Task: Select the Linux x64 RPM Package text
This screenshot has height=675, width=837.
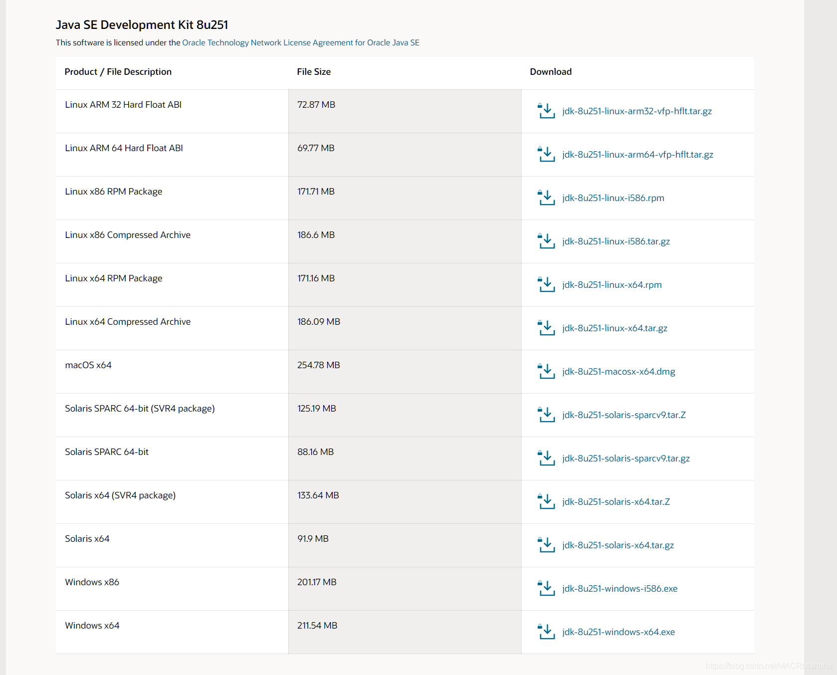Action: click(x=114, y=278)
